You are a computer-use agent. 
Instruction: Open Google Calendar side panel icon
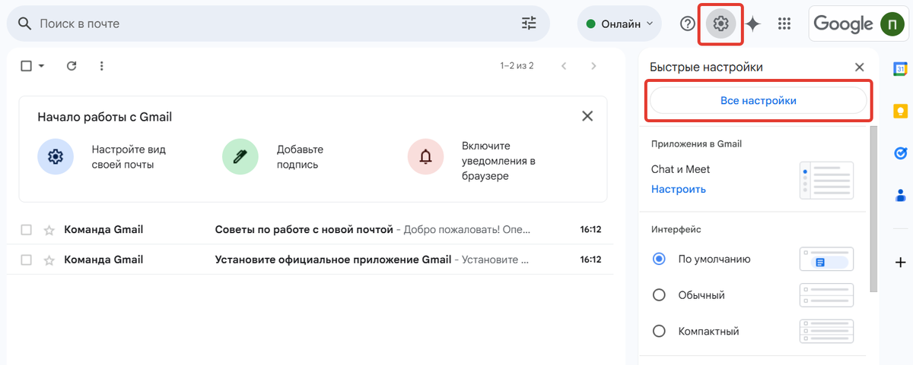900,69
